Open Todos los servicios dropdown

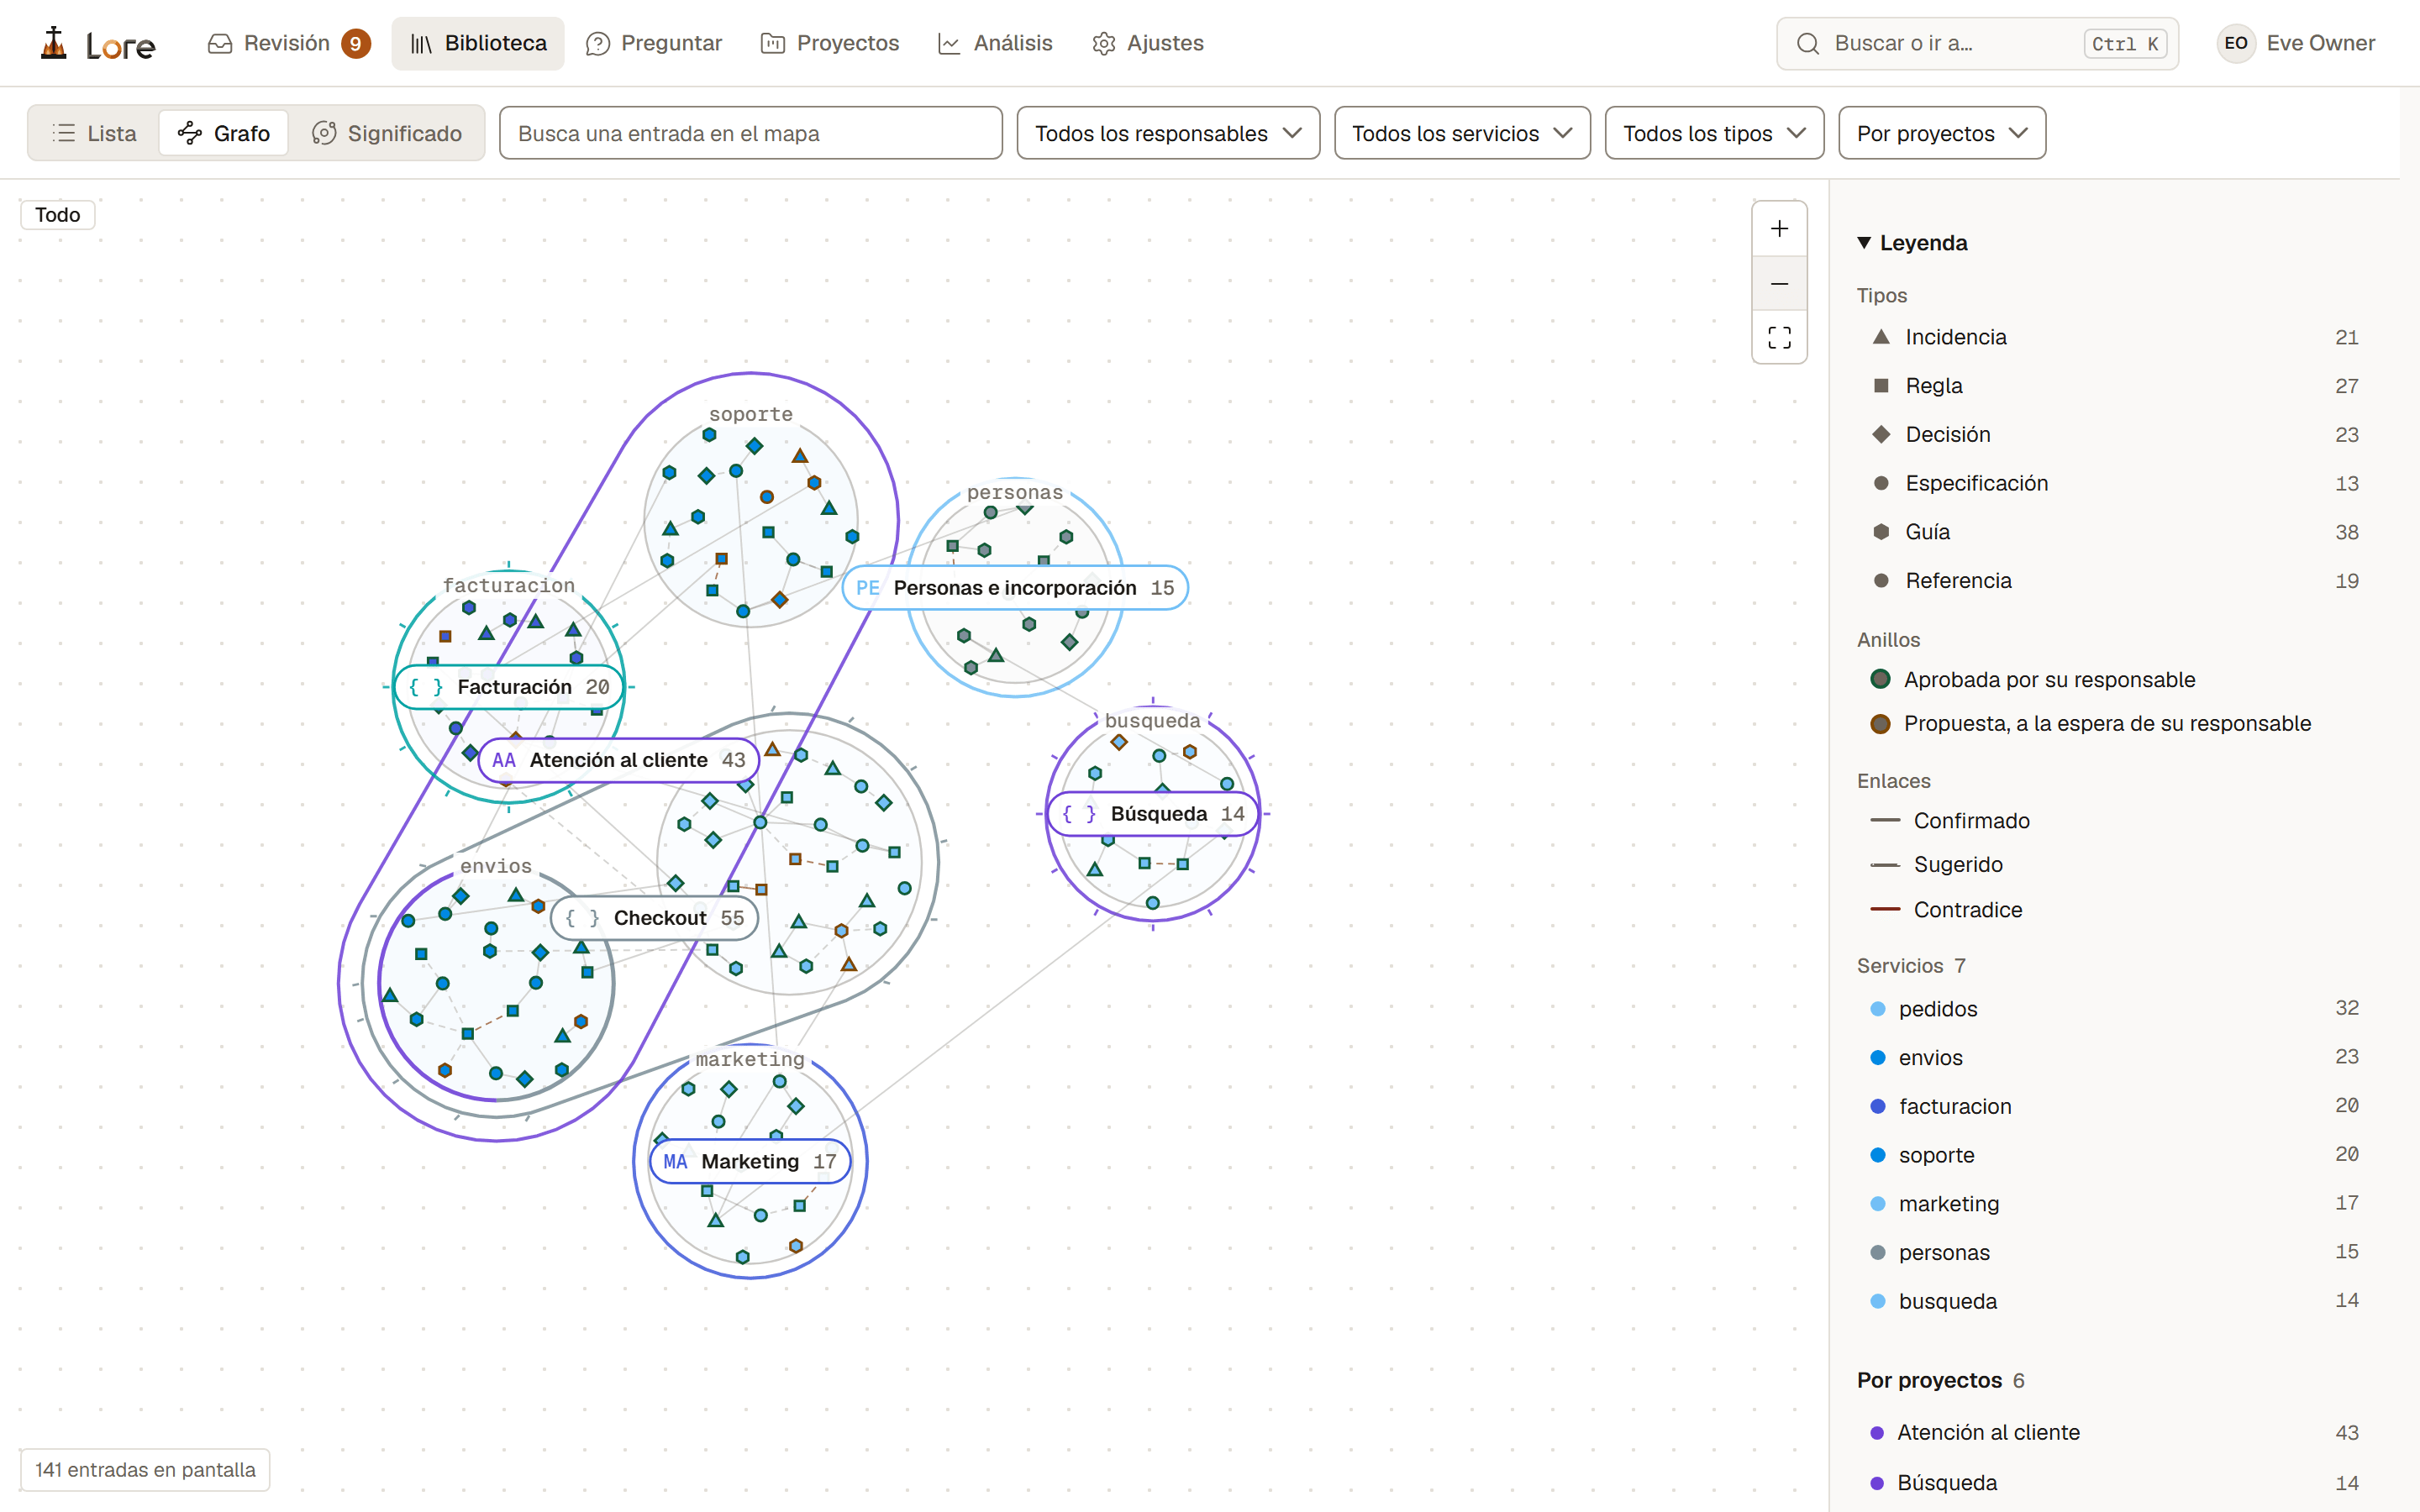pos(1462,133)
